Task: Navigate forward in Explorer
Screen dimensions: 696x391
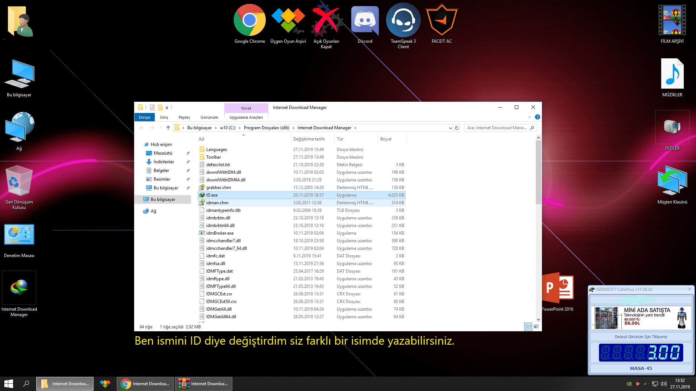Action: (152, 128)
